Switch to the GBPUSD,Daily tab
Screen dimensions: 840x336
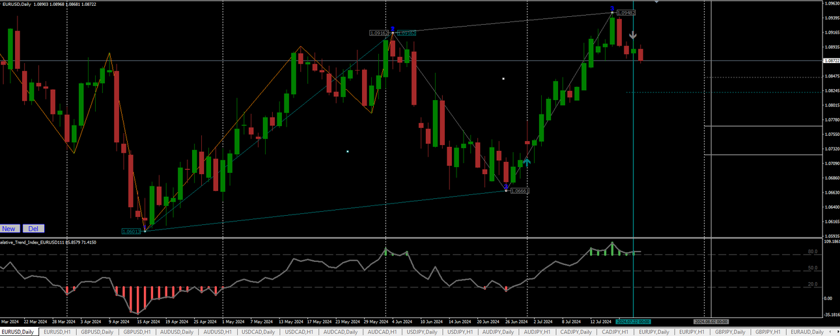(x=97, y=332)
